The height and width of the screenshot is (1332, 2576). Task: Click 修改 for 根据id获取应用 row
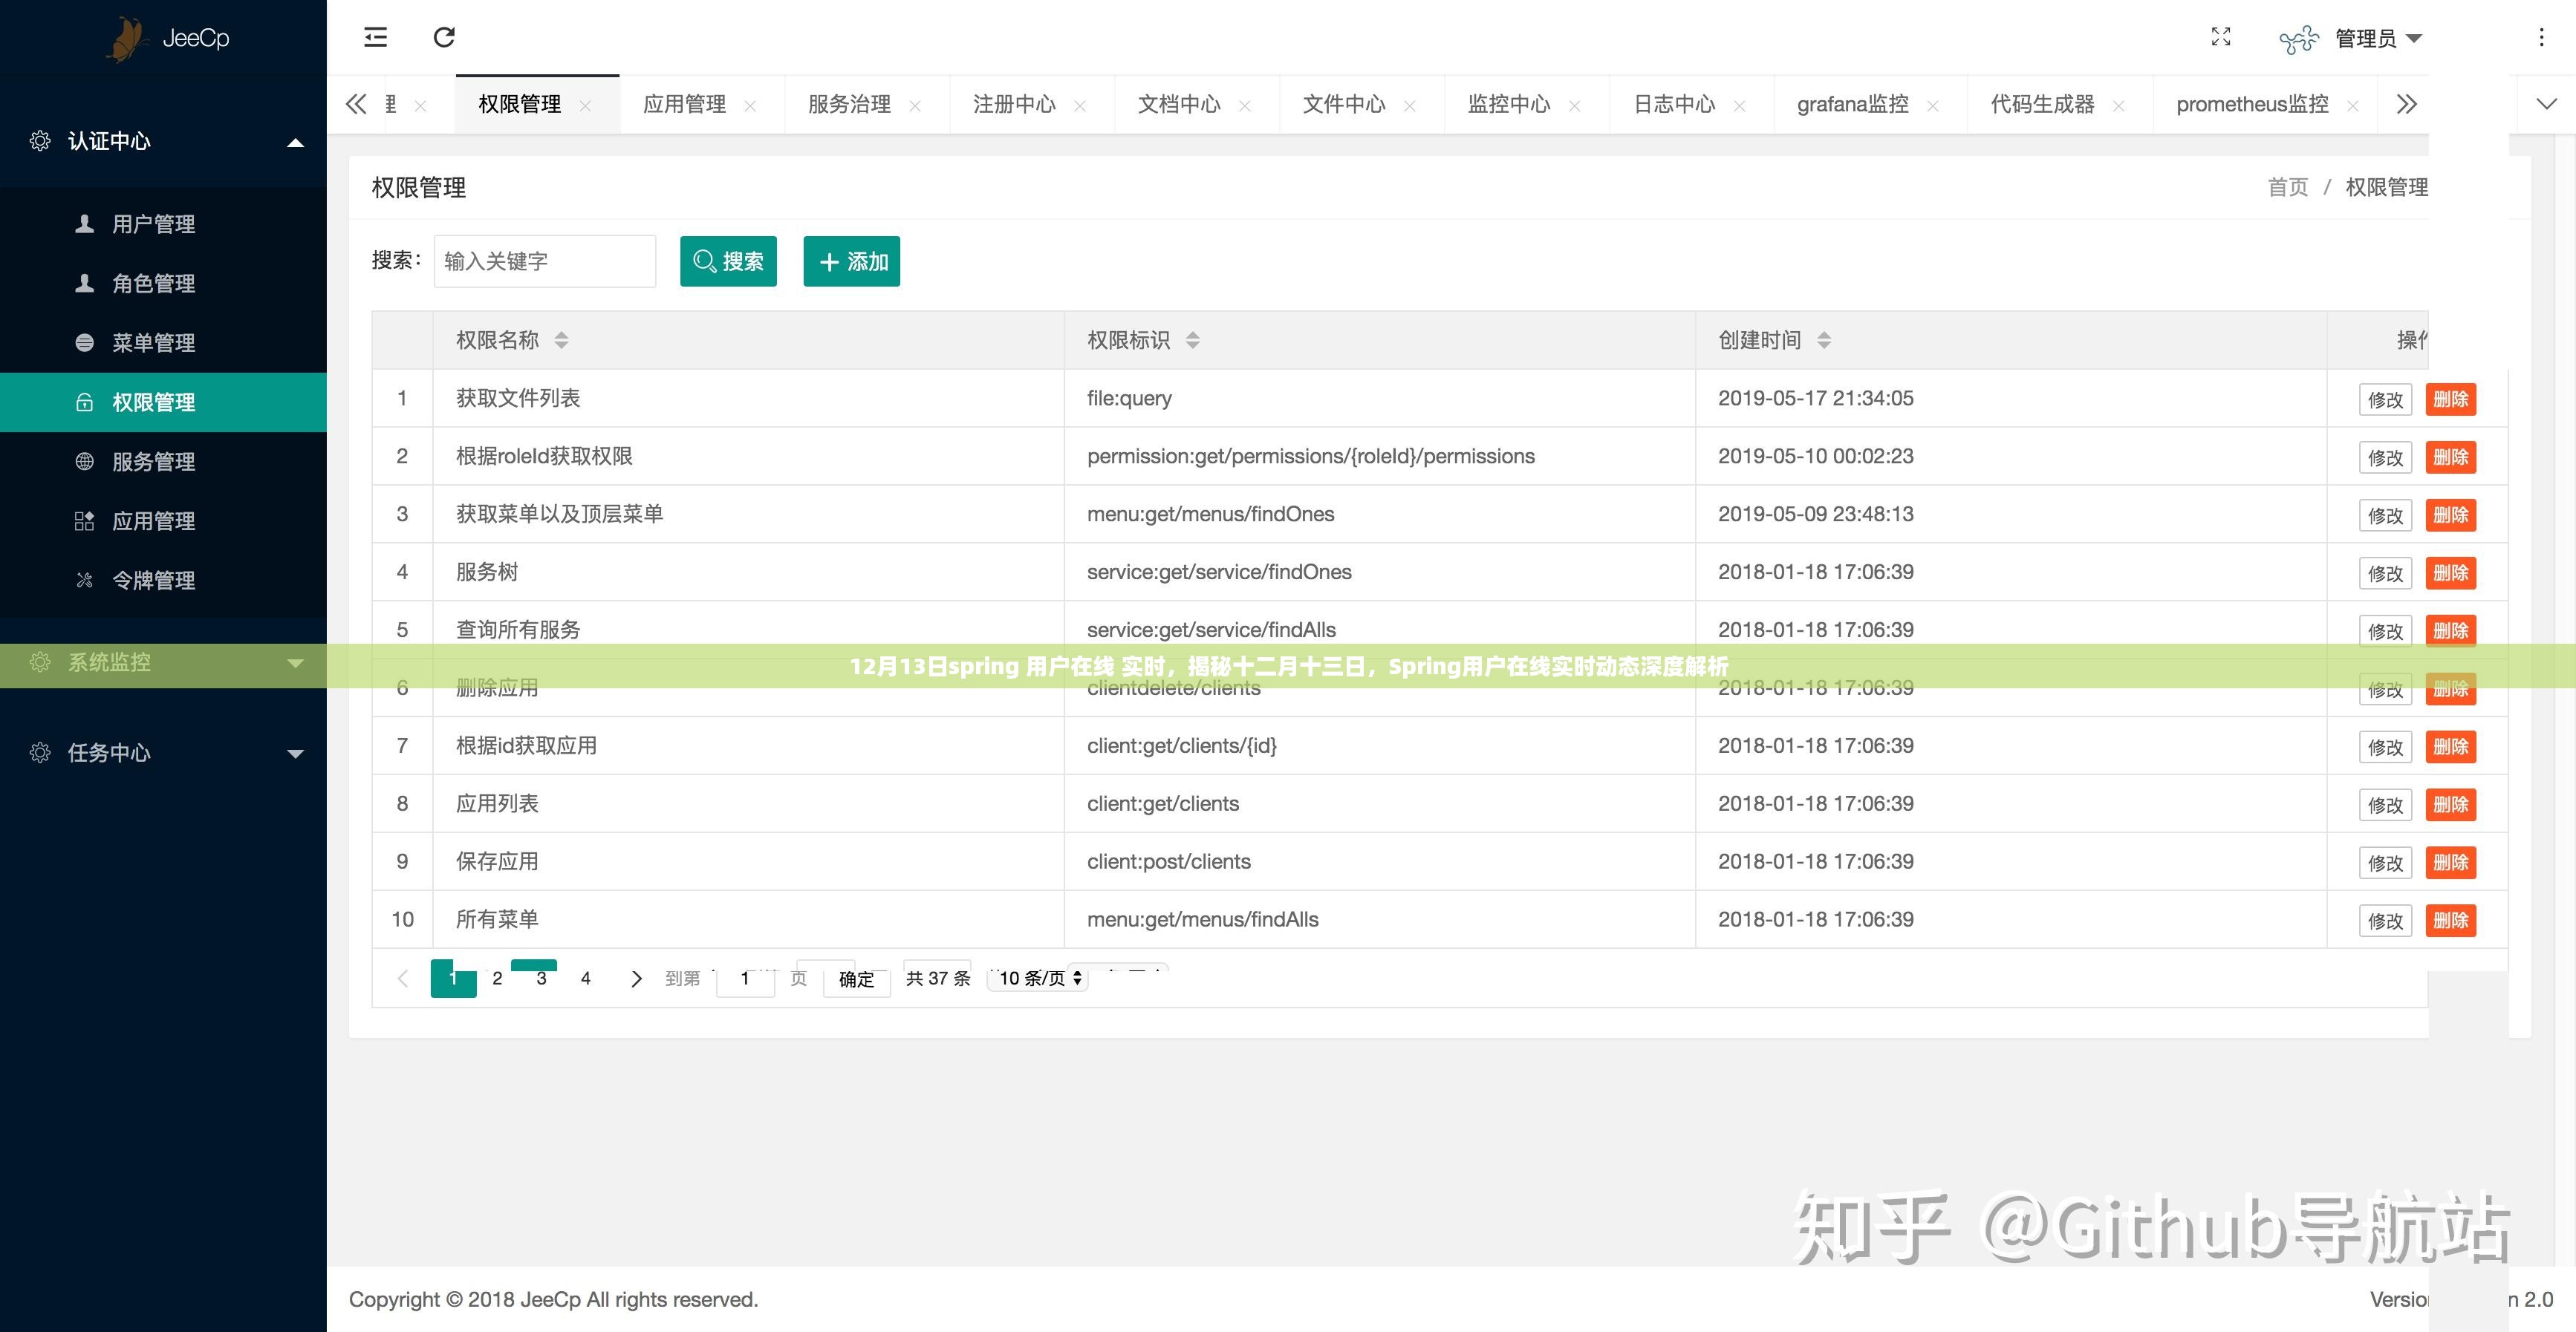pos(2385,748)
